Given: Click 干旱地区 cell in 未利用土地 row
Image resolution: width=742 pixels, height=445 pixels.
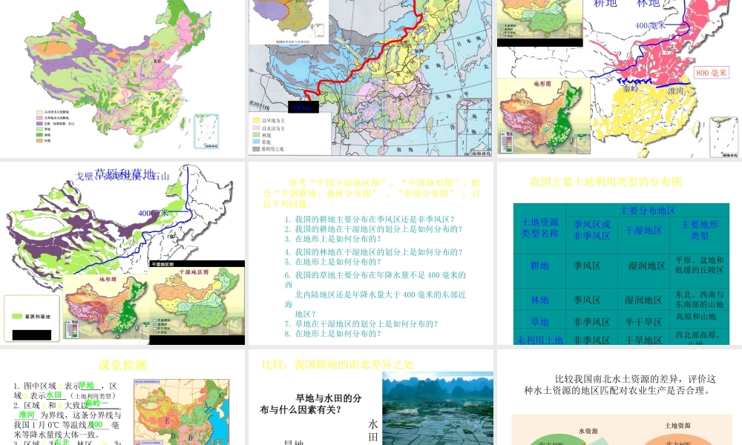Looking at the screenshot, I should point(643,340).
